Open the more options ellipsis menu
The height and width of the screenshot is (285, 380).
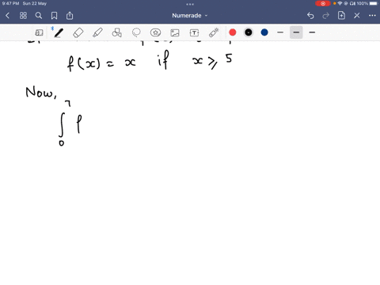pyautogui.click(x=372, y=16)
